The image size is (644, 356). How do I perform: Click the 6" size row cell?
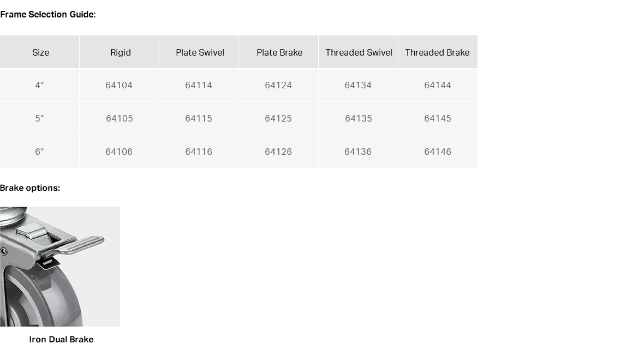pos(39,152)
